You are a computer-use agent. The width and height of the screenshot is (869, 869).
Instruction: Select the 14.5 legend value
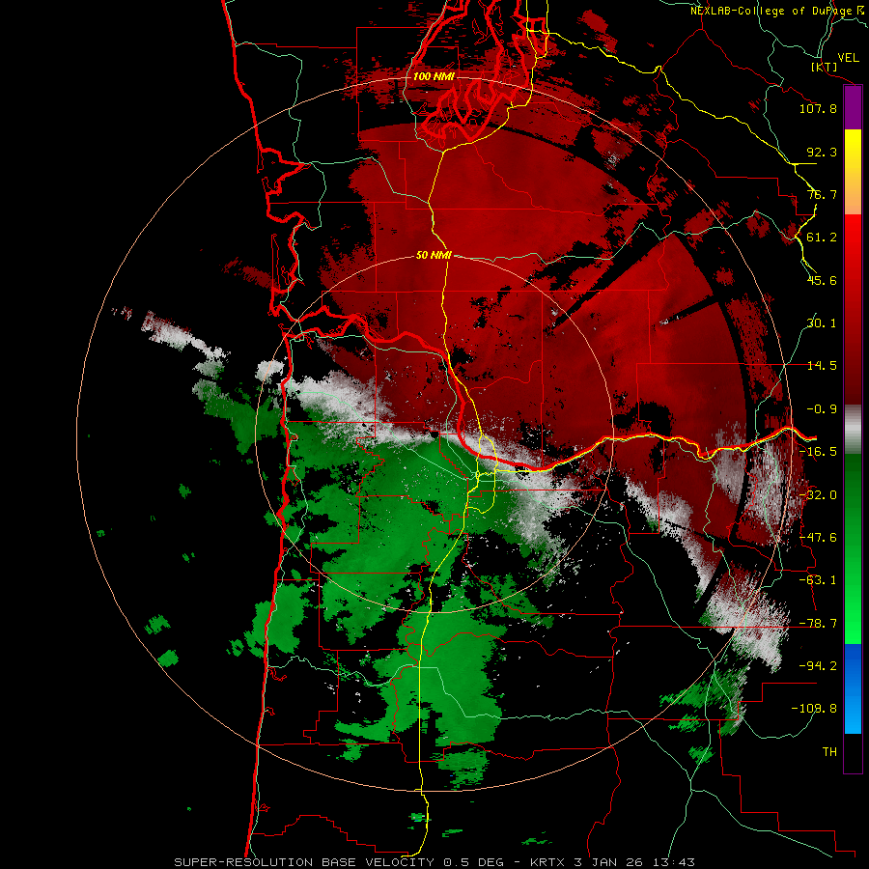[x=822, y=366]
